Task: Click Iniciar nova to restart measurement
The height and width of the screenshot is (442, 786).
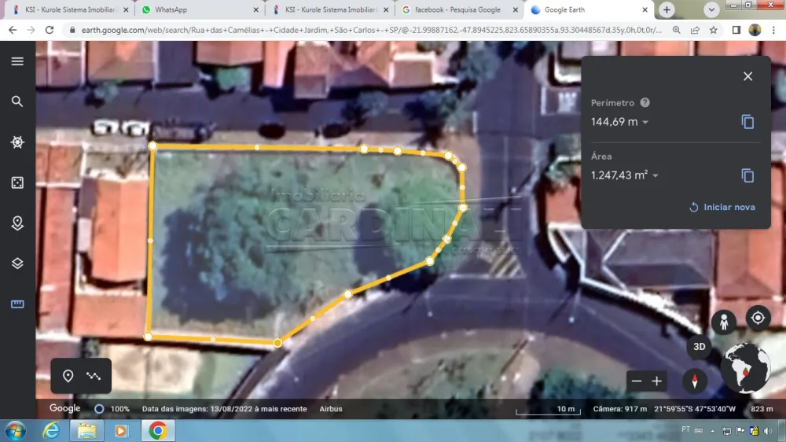Action: [722, 207]
